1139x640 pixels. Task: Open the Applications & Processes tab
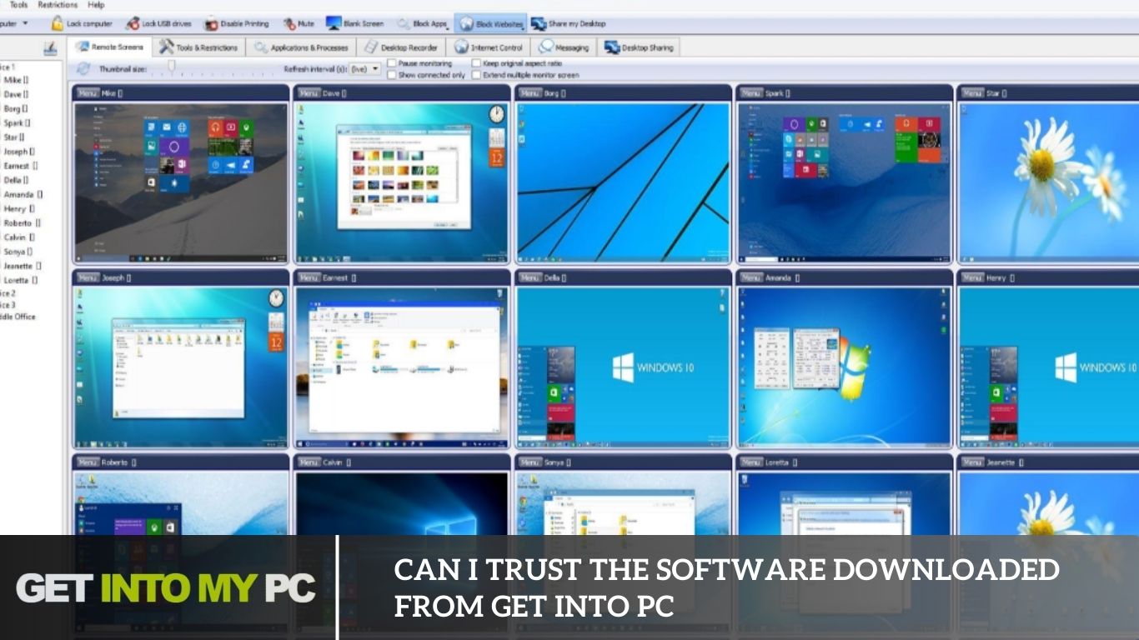301,47
